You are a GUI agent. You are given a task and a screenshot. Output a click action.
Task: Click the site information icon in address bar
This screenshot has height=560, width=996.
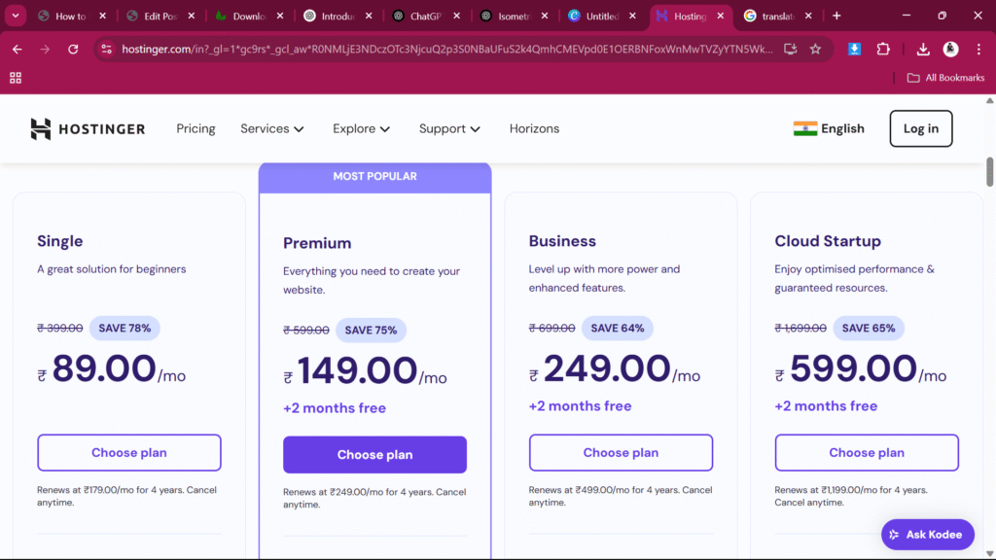(107, 49)
